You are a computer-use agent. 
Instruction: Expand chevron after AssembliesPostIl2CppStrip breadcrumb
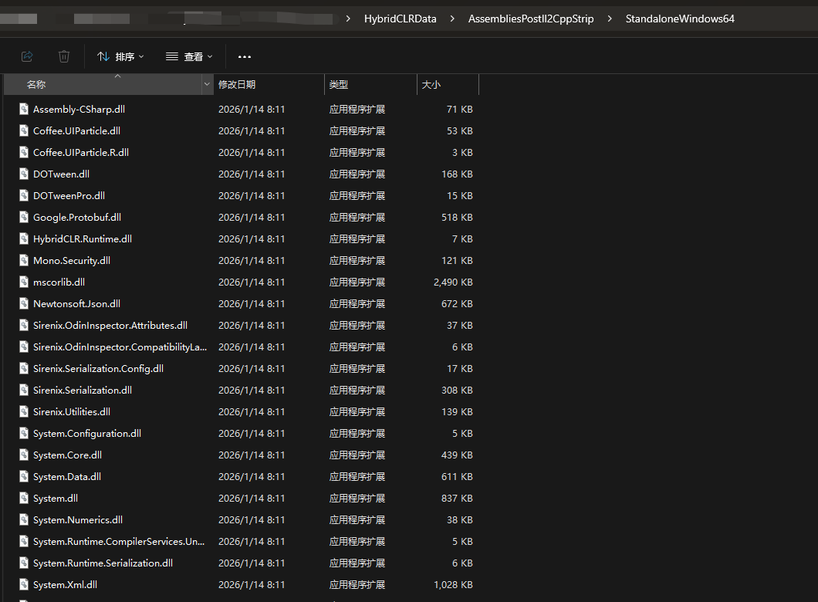pos(610,19)
